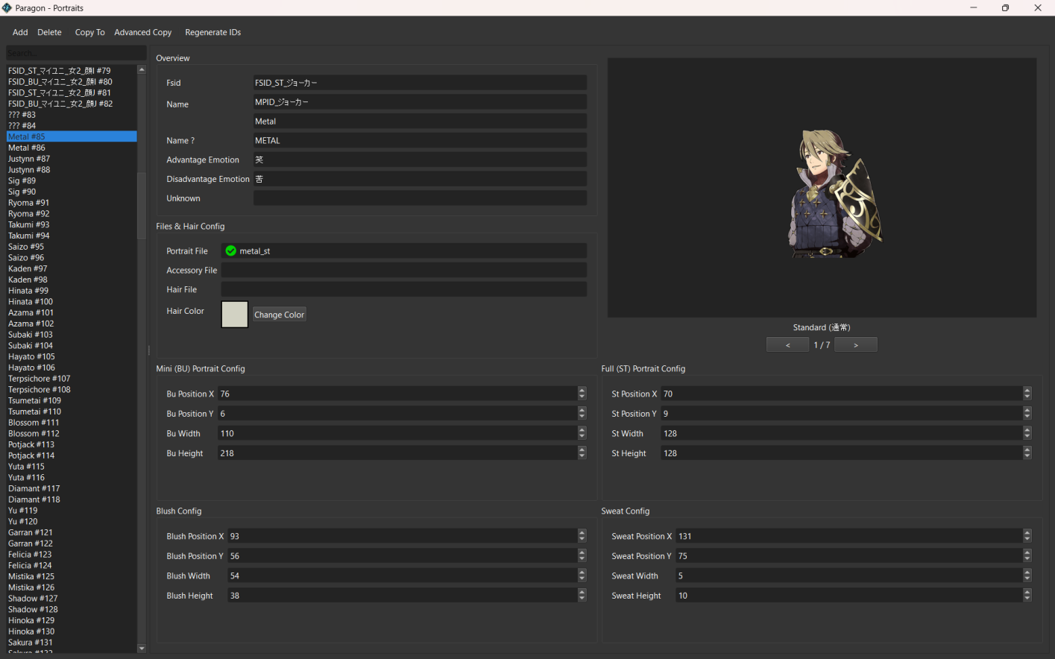Image resolution: width=1055 pixels, height=659 pixels.
Task: Select Terpsichore #107 from the list
Action: (x=40, y=379)
